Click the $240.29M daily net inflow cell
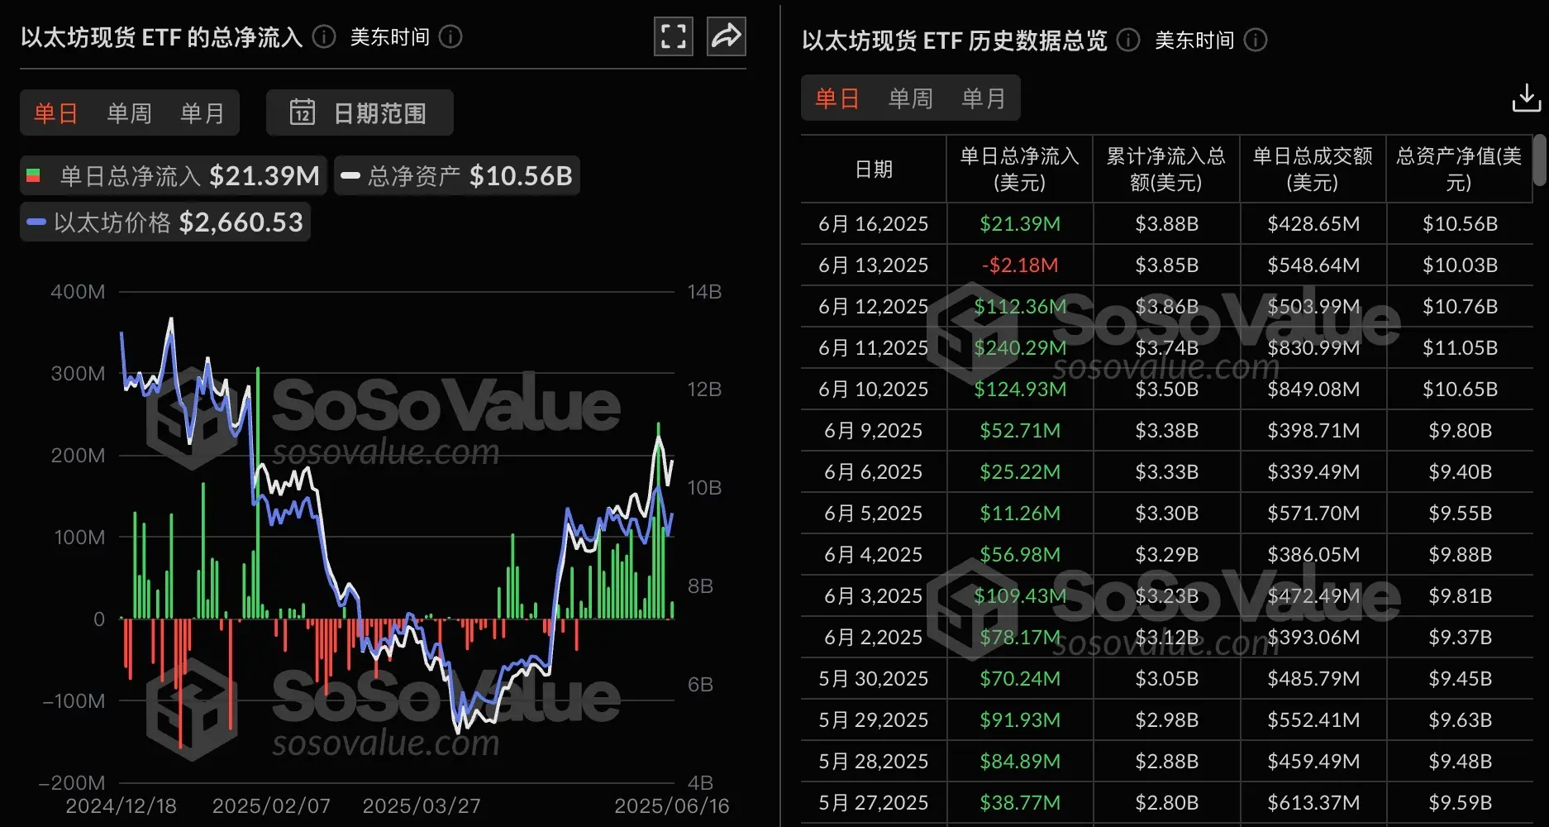This screenshot has height=827, width=1549. tap(1020, 347)
